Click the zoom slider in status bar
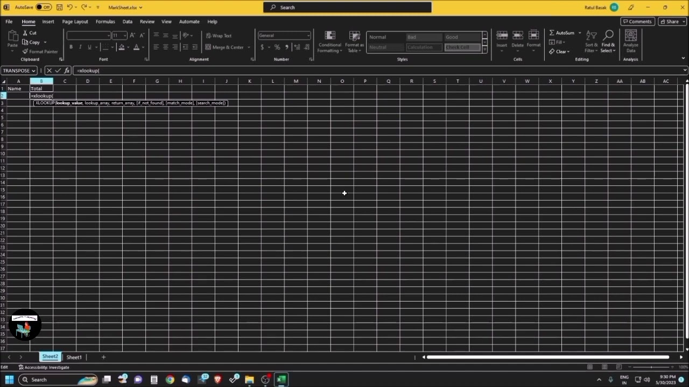 [651, 367]
